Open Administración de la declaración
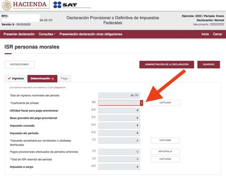 pyautogui.click(x=167, y=65)
